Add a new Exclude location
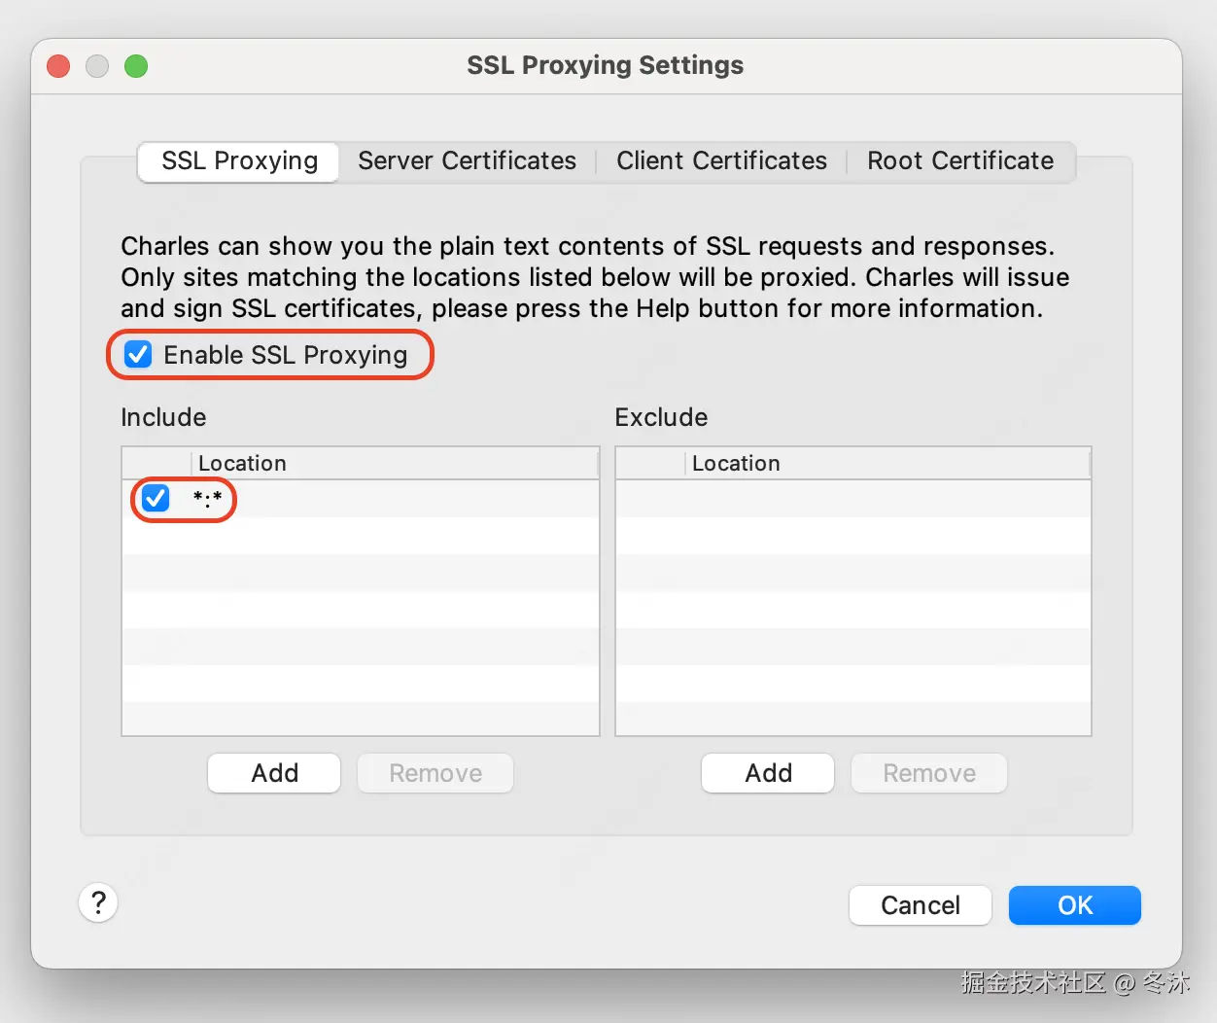 768,773
